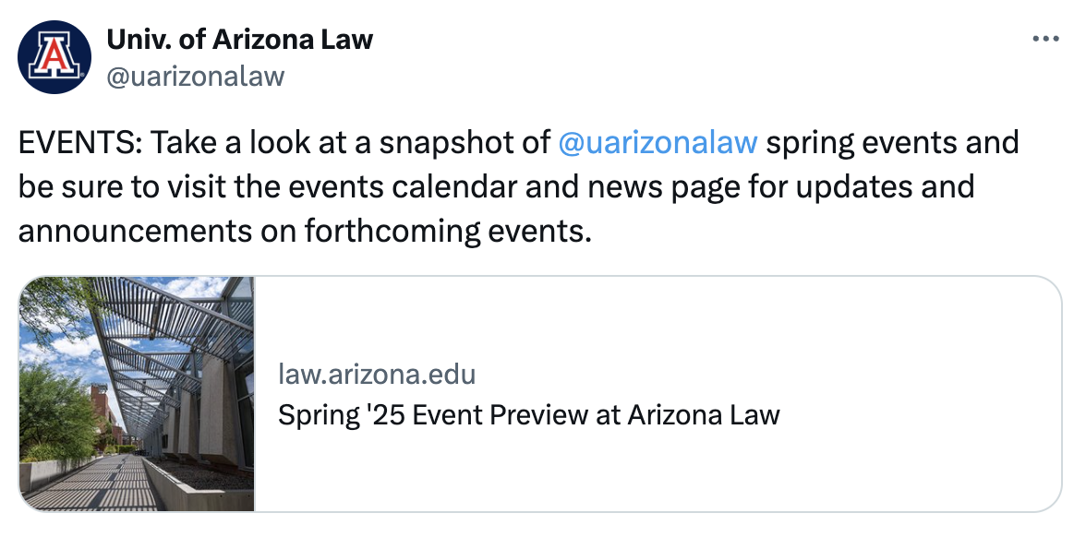Open the tweet's more options menu
The height and width of the screenshot is (537, 1086).
click(x=1044, y=40)
